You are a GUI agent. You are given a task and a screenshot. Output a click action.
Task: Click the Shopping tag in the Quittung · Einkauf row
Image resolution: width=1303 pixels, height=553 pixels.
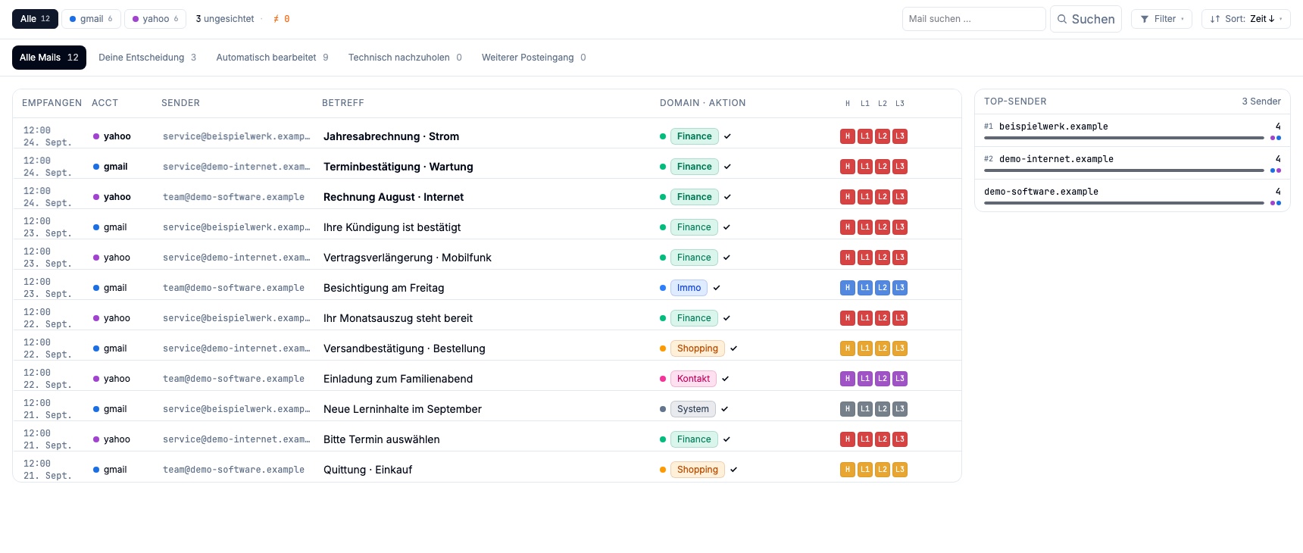[698, 470]
